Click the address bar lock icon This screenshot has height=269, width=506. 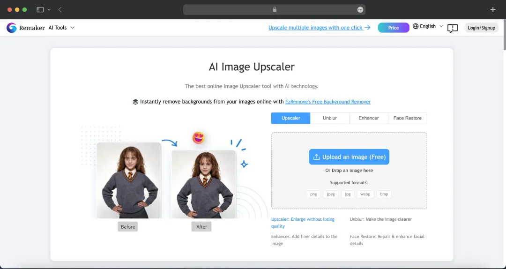tap(275, 9)
